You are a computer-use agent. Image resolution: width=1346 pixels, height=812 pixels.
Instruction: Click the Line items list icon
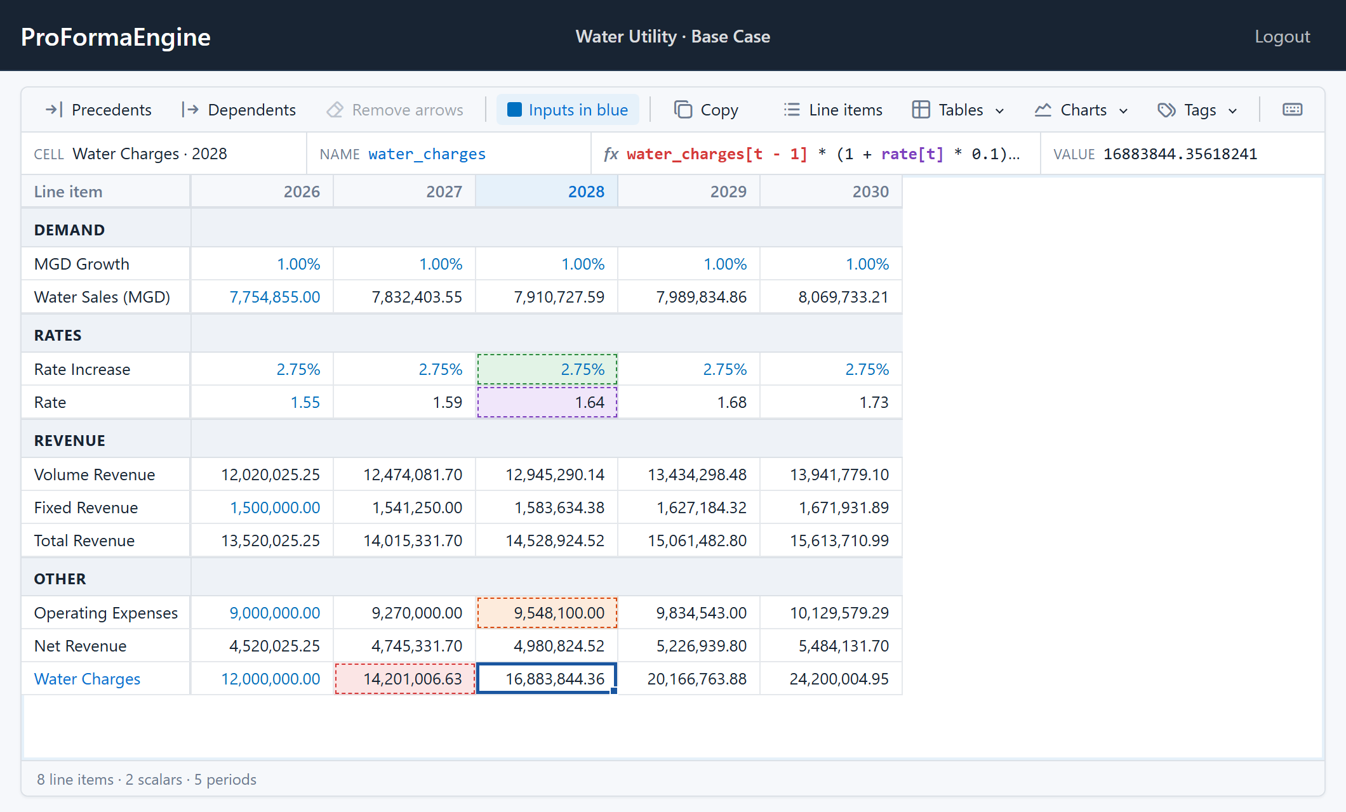792,110
